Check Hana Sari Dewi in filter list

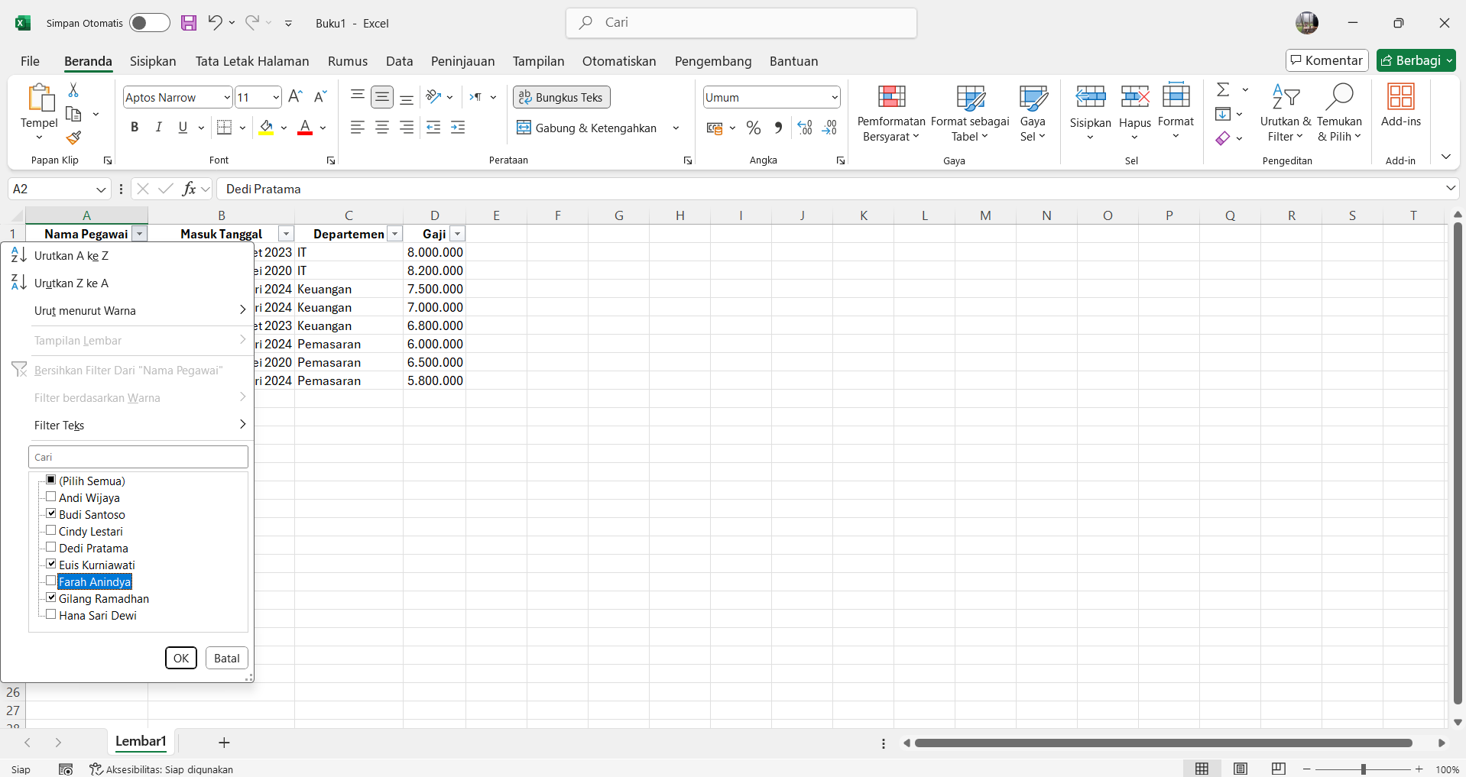(x=51, y=614)
